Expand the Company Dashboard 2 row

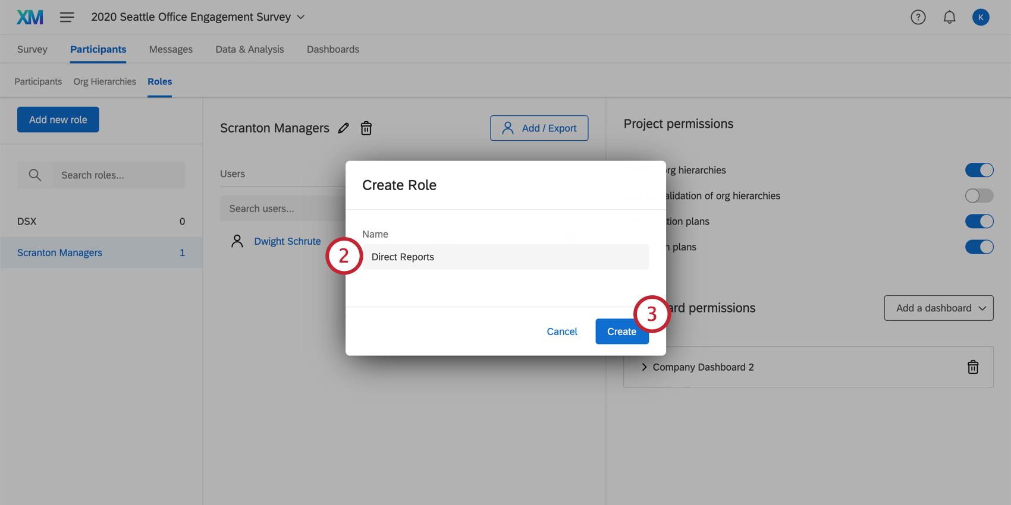click(645, 367)
